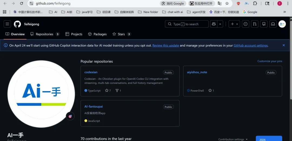The image size is (292, 141).
Task: Open the notifications inbox icon
Action: point(273,24)
